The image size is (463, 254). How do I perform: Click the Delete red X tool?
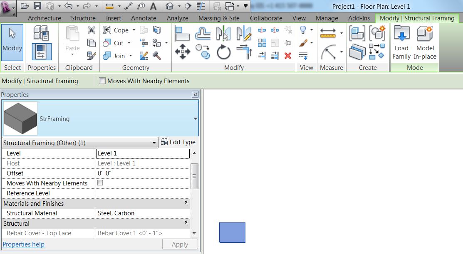[287, 55]
